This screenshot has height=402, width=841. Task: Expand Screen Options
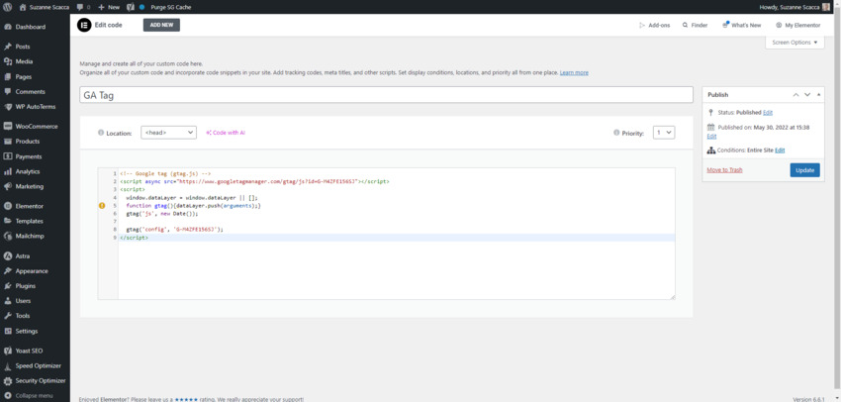pyautogui.click(x=794, y=43)
